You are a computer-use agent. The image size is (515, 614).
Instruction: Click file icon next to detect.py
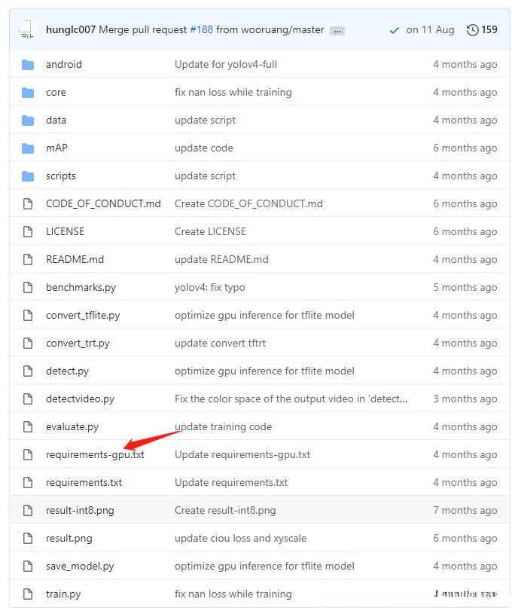click(x=28, y=371)
